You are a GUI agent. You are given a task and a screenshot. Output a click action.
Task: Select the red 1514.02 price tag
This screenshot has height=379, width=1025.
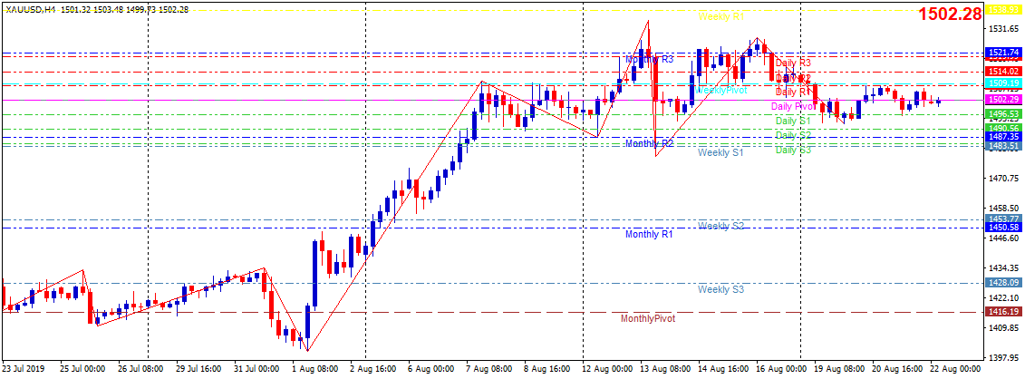(1004, 72)
